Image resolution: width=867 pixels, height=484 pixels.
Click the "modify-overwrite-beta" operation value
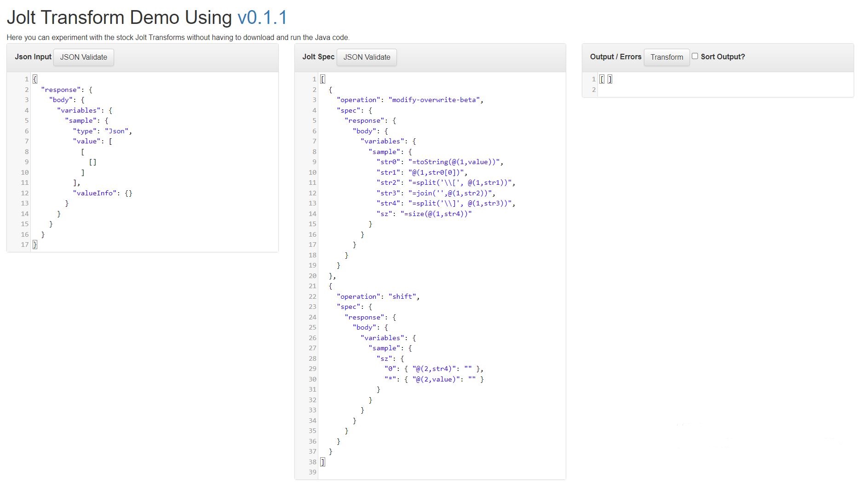435,100
